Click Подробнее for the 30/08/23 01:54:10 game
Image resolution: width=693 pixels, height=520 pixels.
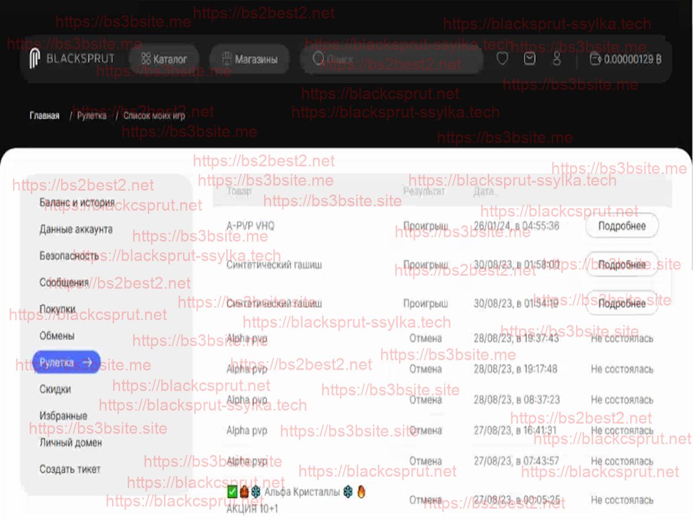pyautogui.click(x=622, y=304)
